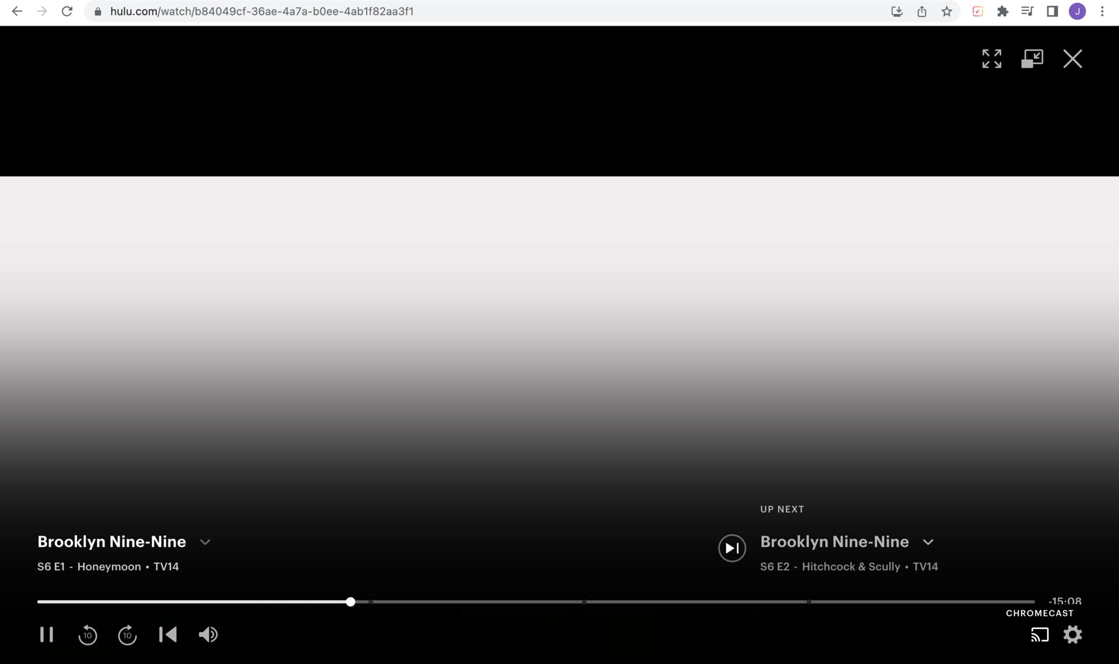Screen dimensions: 1119x664
Task: Pause the playing episode
Action: point(47,634)
